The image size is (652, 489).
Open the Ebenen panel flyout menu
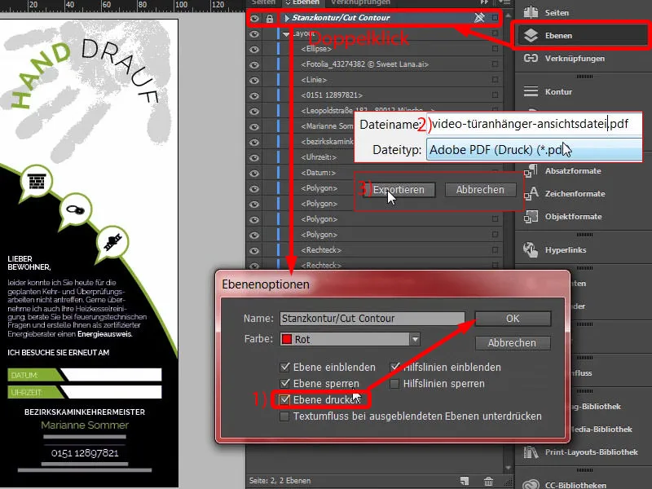[504, 2]
